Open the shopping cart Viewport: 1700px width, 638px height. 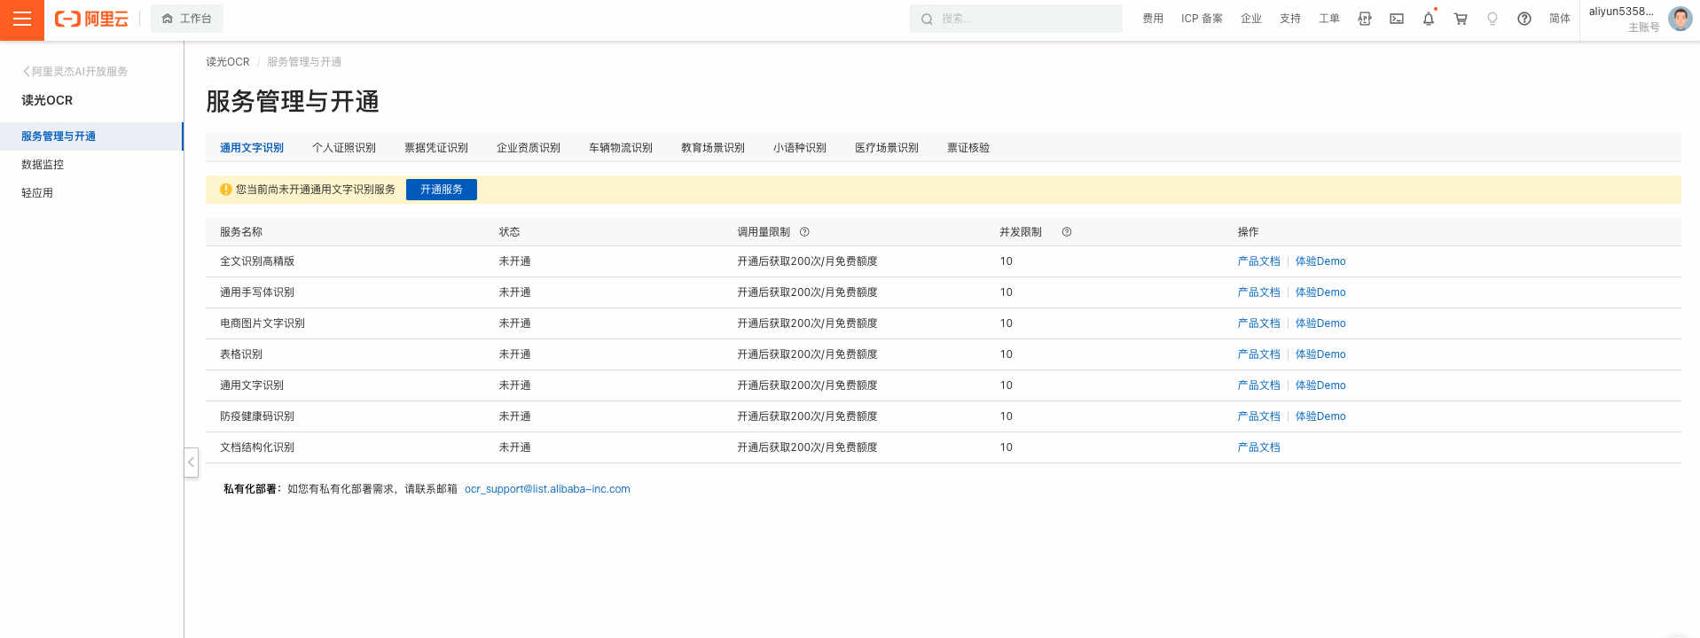click(x=1461, y=19)
